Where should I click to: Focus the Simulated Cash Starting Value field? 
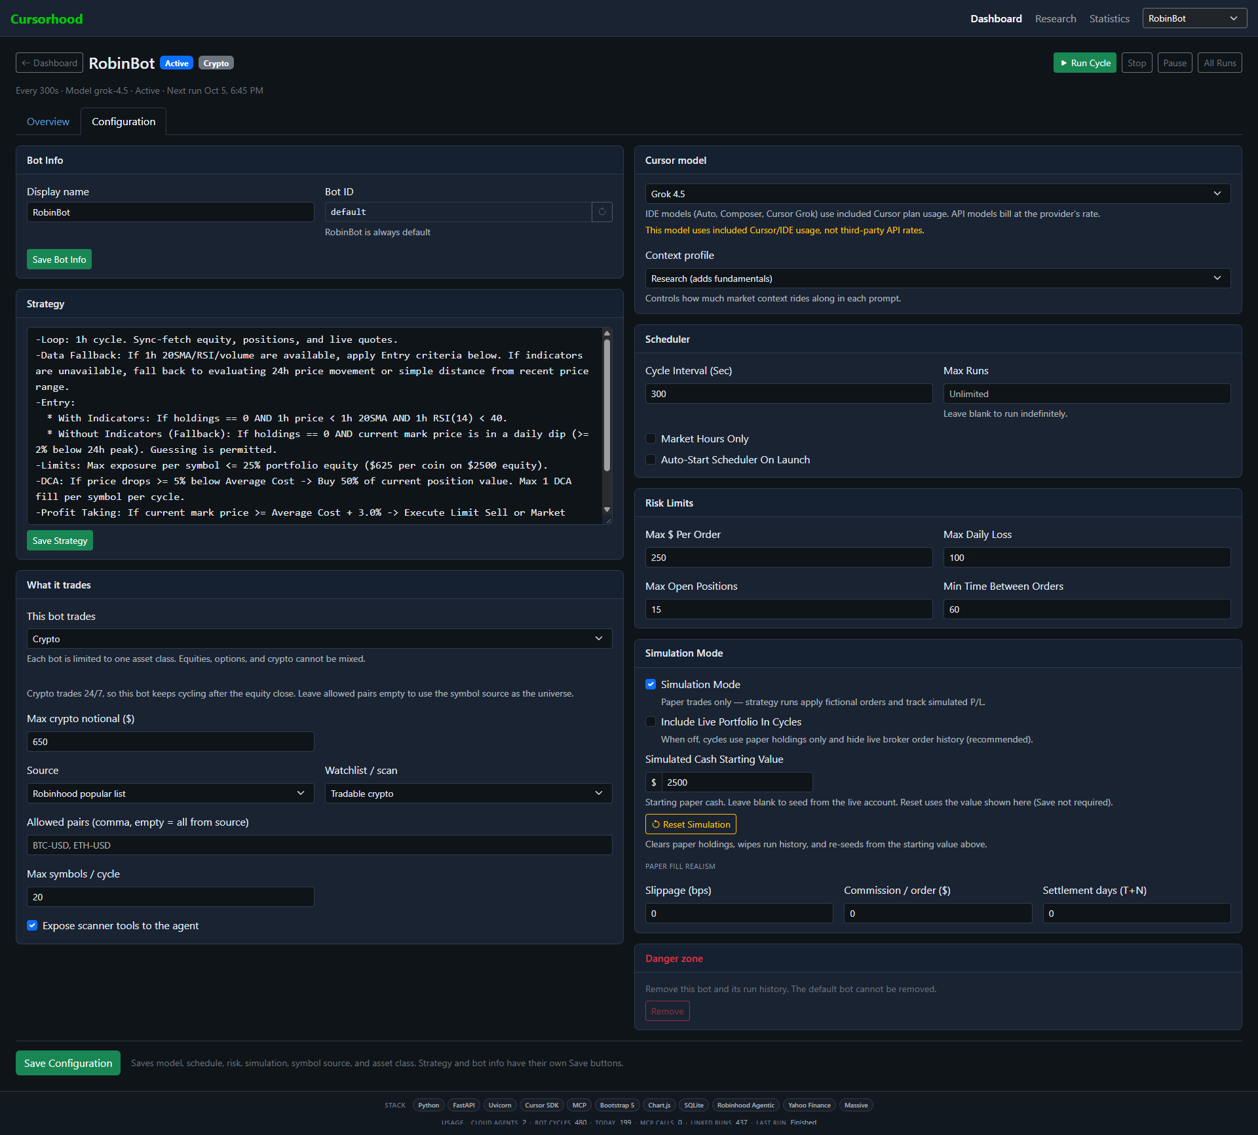pyautogui.click(x=736, y=782)
